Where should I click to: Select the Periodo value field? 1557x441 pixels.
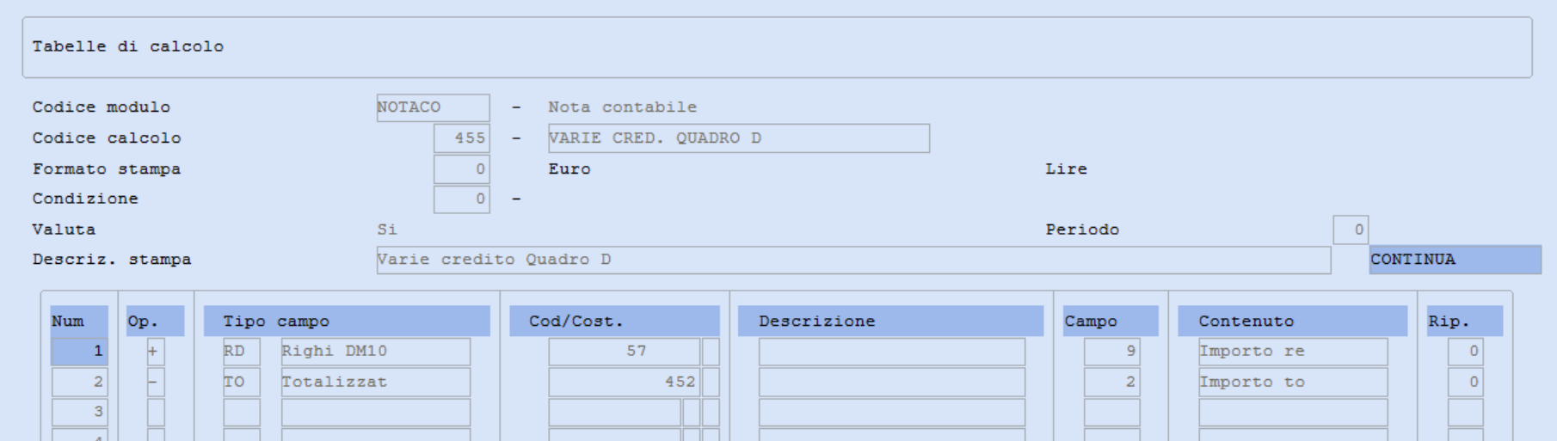(x=1351, y=230)
